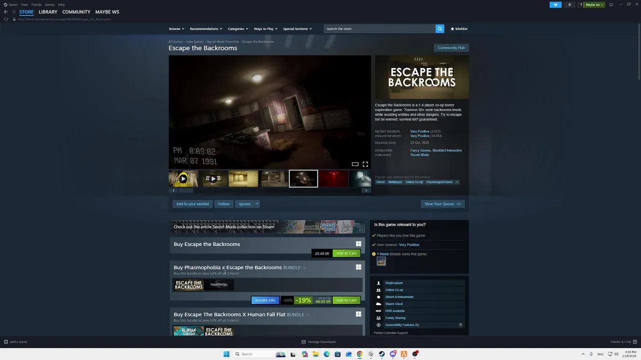Open the Ignore options dropdown arrow

click(257, 204)
